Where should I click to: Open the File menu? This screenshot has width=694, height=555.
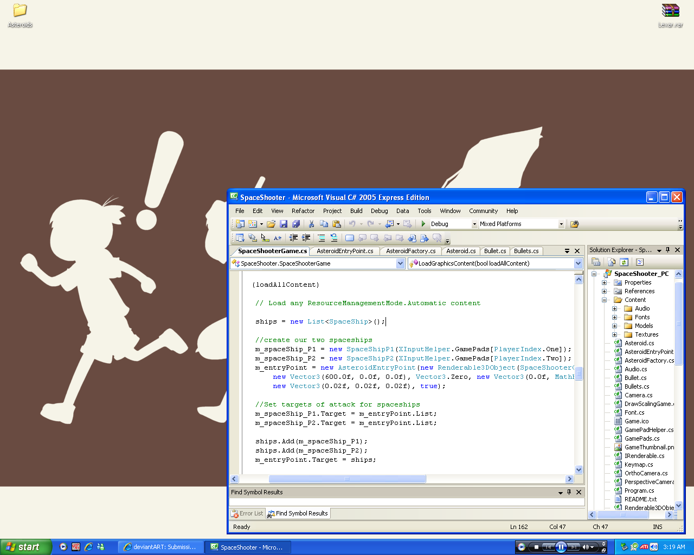point(240,211)
